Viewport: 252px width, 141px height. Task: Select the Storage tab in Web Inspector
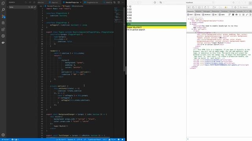coord(232,11)
